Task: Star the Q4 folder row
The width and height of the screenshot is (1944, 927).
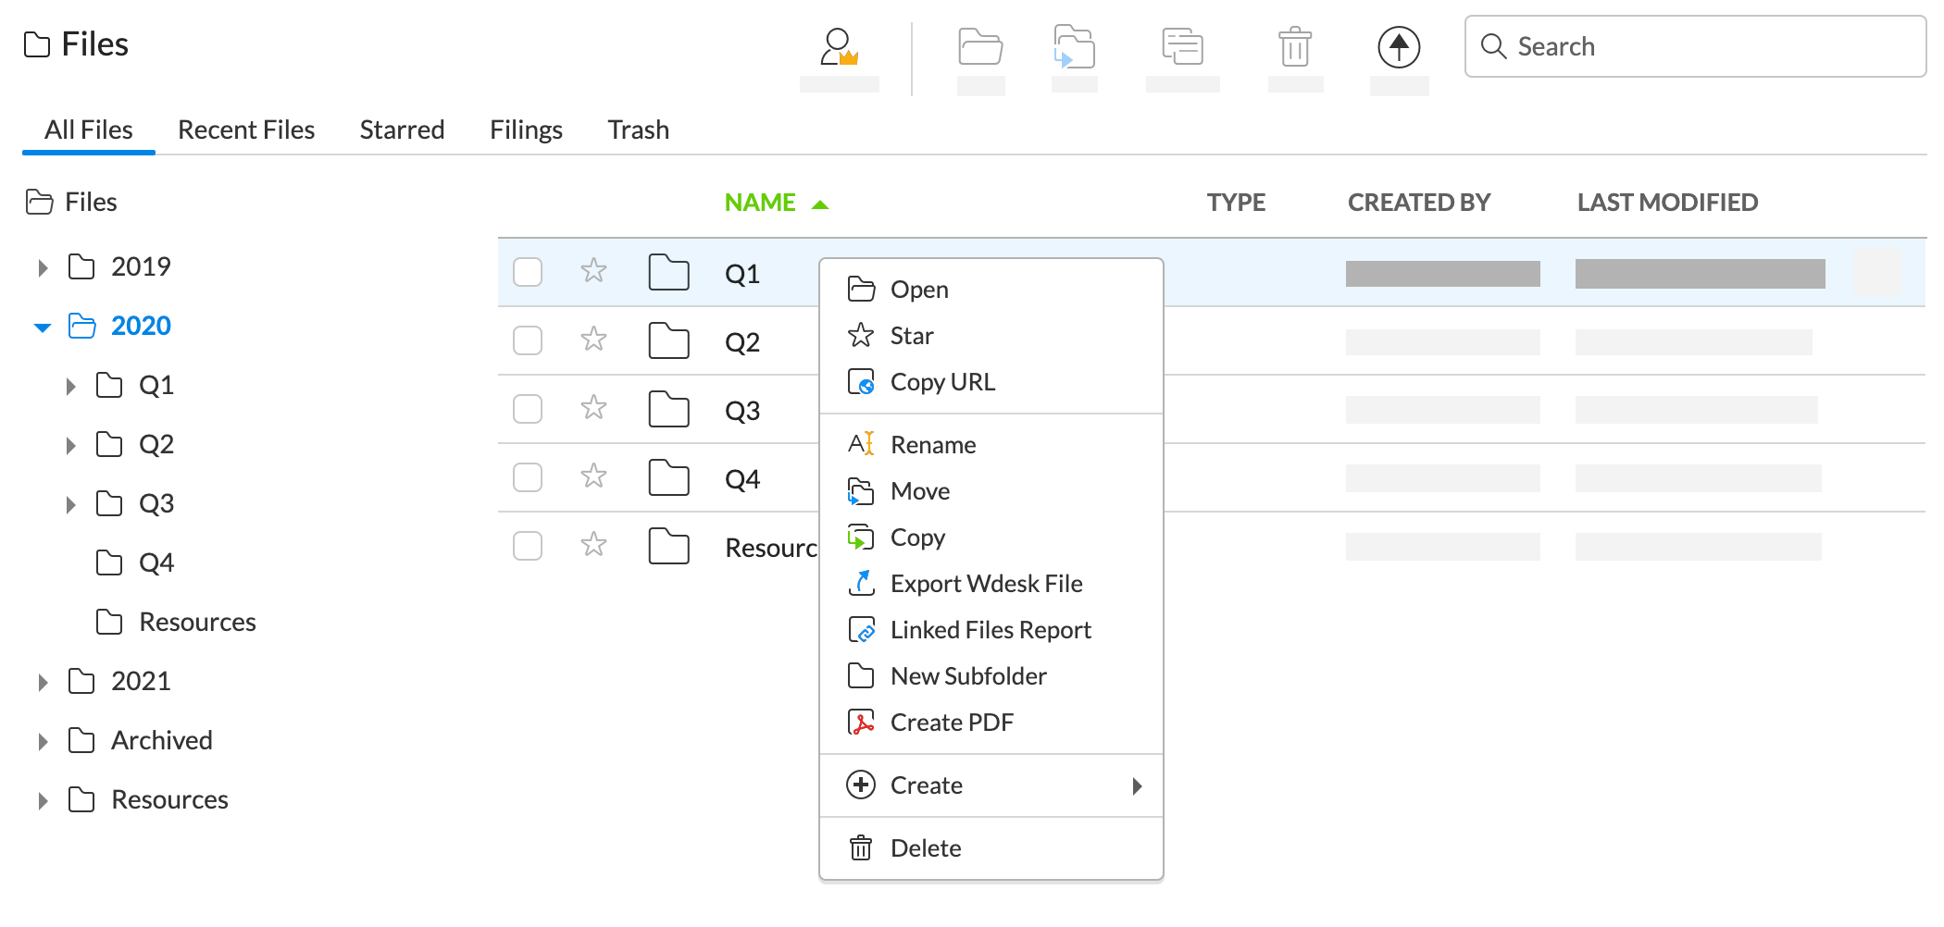Action: coord(593,476)
